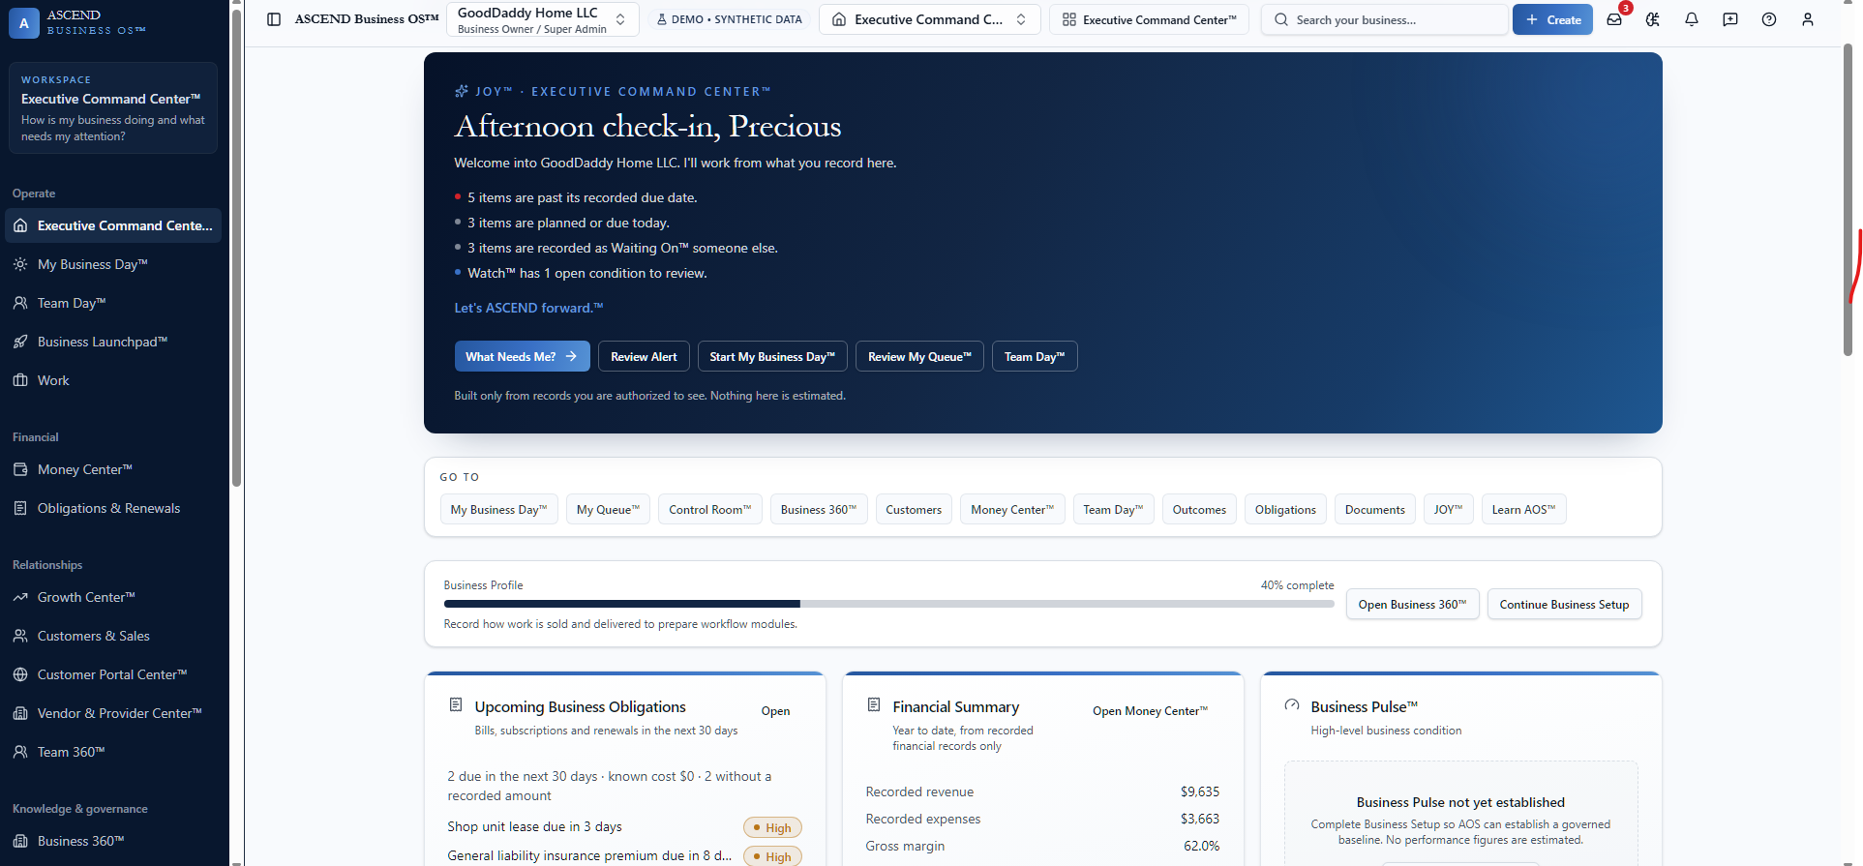Viewport: 1863px width, 866px height.
Task: Click the '40% complete' label
Action: (1297, 585)
